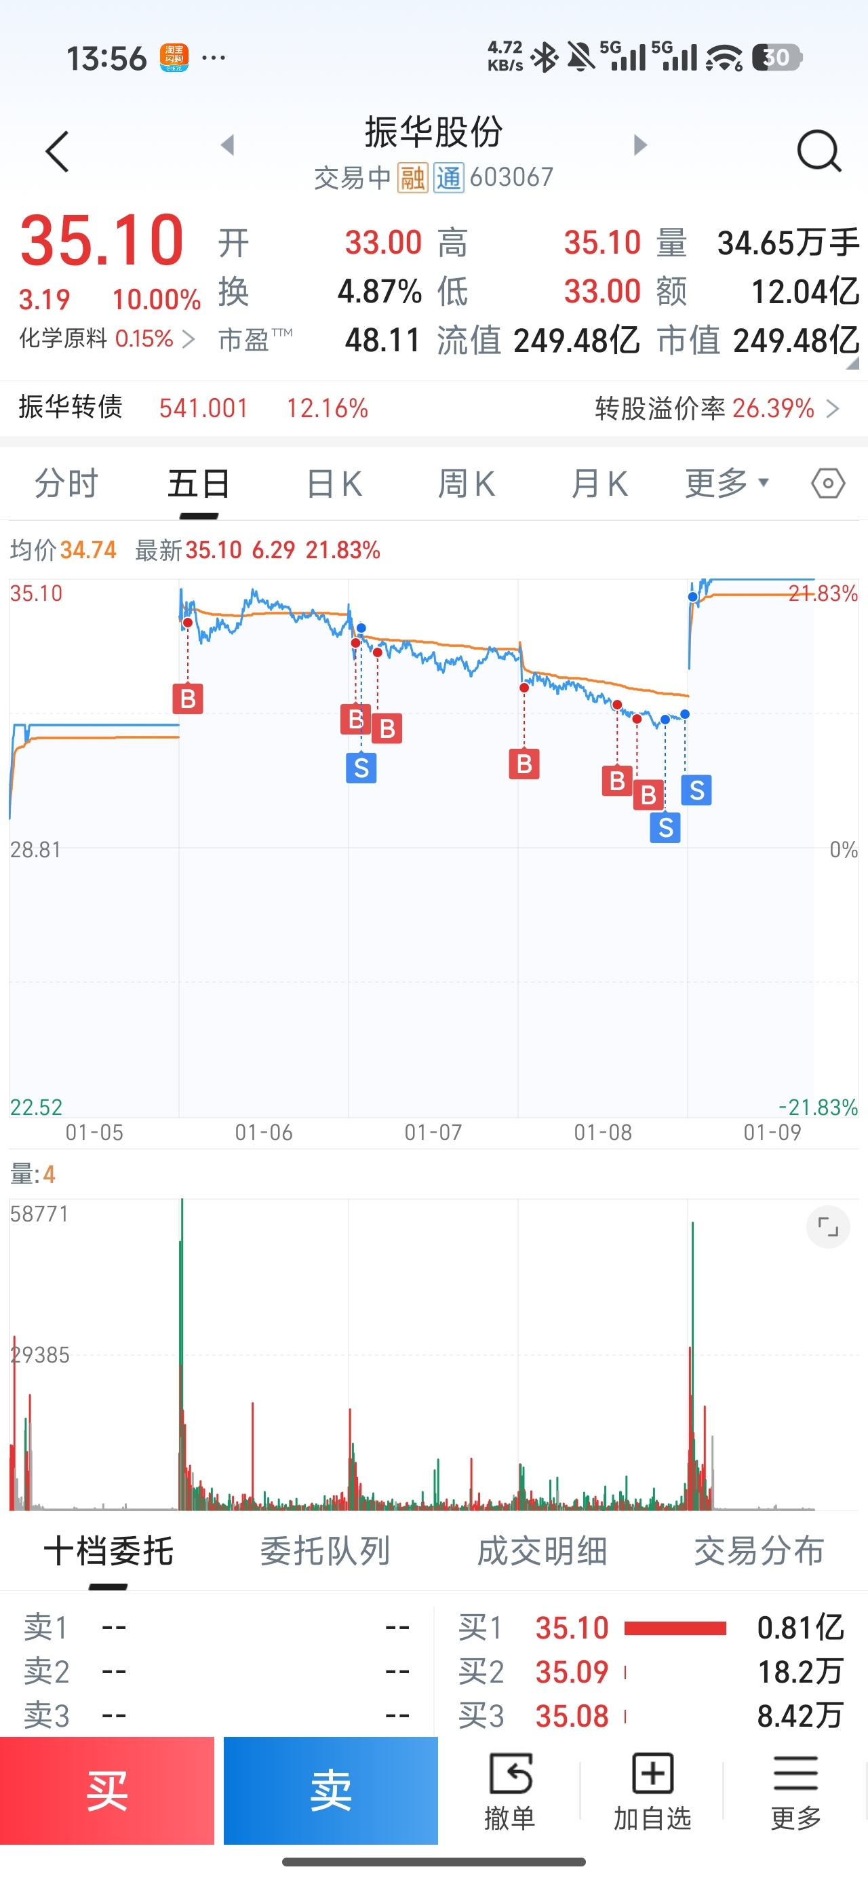The width and height of the screenshot is (868, 1880).
Task: Switch to the 日K tab
Action: point(334,483)
